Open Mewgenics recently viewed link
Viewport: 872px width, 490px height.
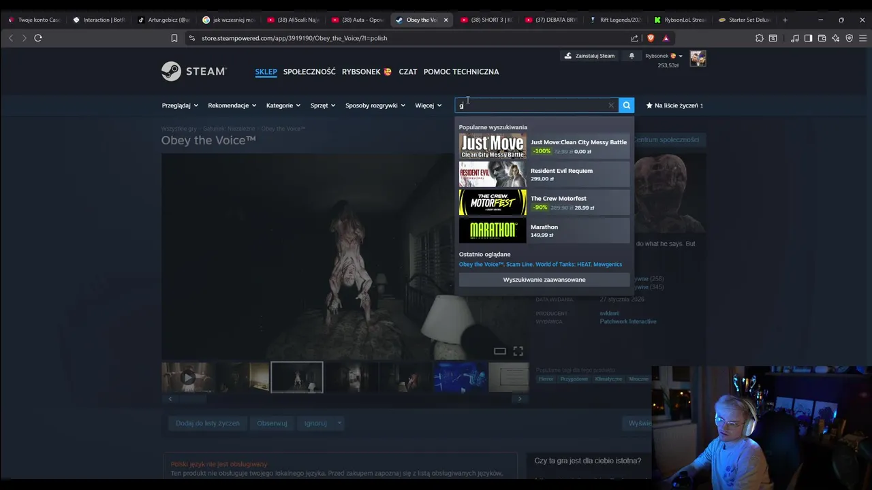point(608,264)
